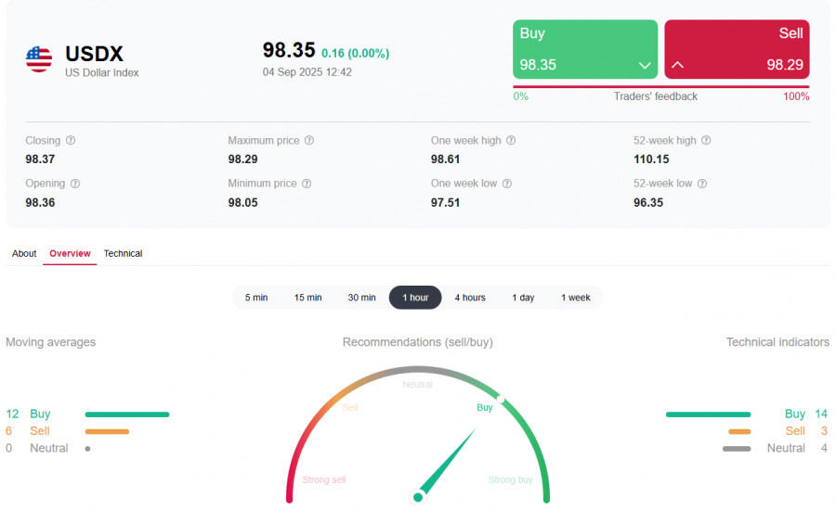Select the 5 min timeframe

click(256, 298)
